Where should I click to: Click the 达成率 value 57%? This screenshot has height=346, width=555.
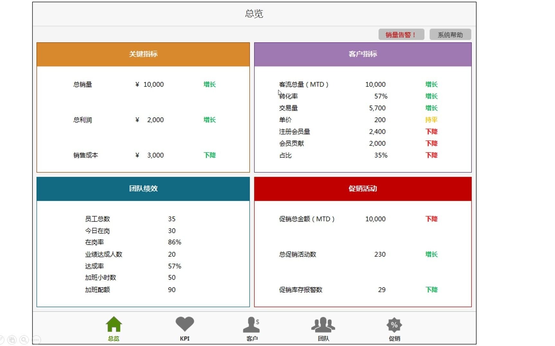(175, 266)
